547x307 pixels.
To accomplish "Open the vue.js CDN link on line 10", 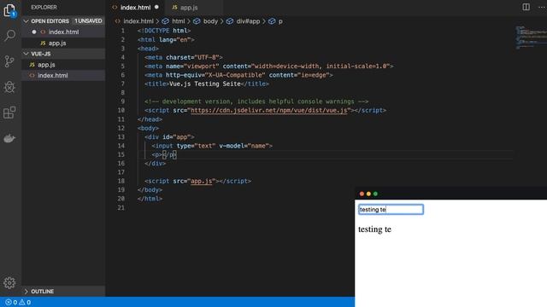I will point(268,110).
